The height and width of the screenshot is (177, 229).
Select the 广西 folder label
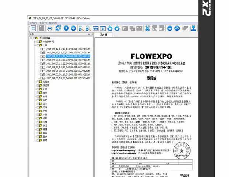coord(45,115)
